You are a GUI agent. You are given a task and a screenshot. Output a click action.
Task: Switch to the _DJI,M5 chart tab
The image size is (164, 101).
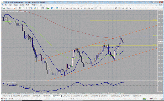coord(86,96)
